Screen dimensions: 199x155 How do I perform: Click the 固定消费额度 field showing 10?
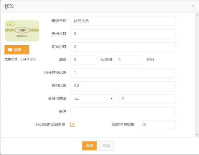pos(157,125)
